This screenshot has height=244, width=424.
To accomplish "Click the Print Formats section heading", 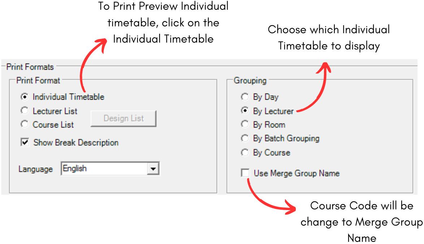I will [30, 67].
